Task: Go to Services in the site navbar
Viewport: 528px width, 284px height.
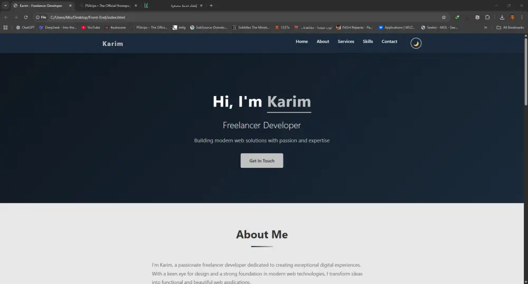Action: click(x=346, y=41)
